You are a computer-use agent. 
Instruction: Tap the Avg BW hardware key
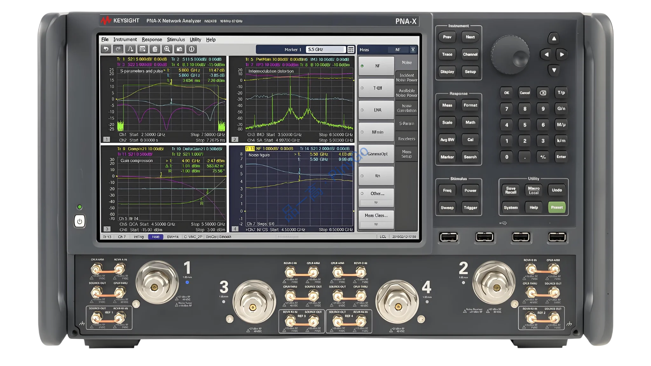click(447, 140)
